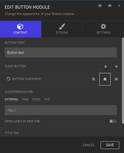Select the Content tab

click(x=21, y=29)
